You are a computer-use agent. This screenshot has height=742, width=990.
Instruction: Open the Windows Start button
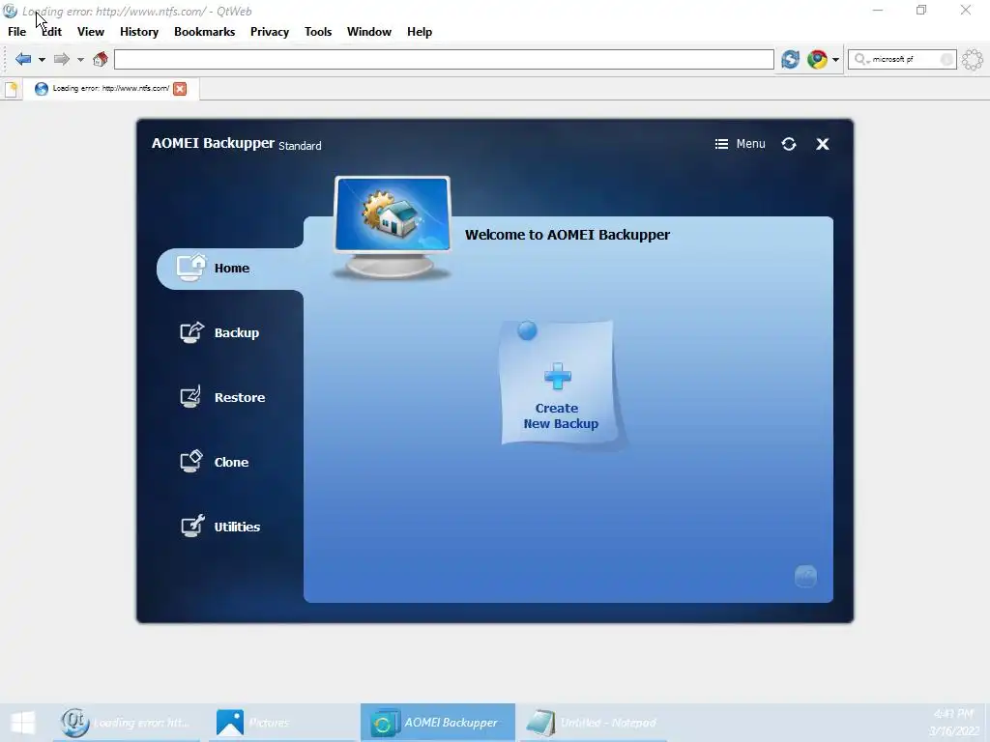(x=23, y=723)
